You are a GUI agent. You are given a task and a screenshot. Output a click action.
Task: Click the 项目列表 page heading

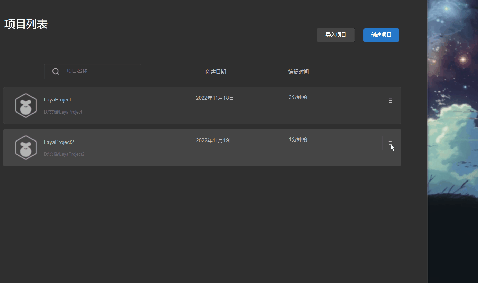26,24
